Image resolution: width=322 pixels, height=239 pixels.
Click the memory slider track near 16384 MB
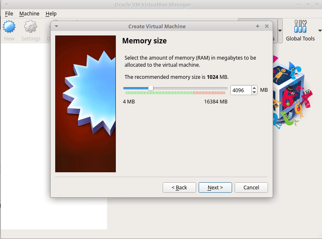pos(225,88)
